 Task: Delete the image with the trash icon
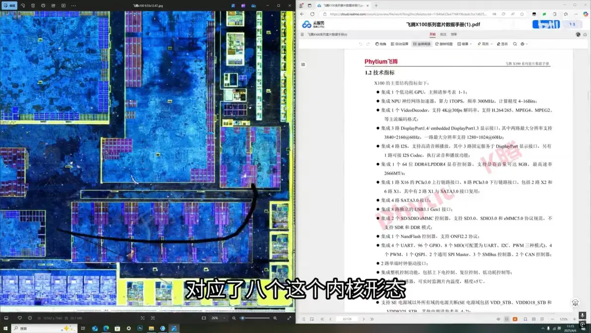[33, 5]
